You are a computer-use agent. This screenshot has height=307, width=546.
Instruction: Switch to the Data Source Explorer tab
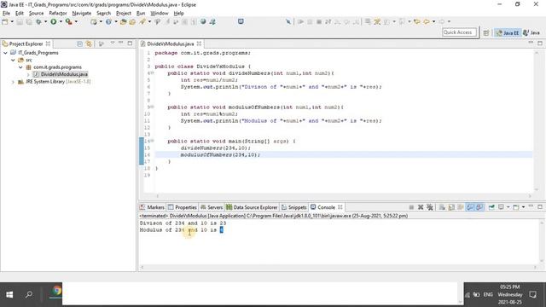tap(252, 207)
